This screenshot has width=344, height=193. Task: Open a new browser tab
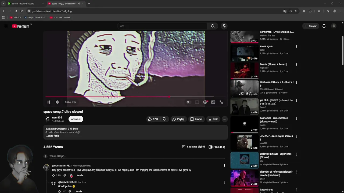89,3
